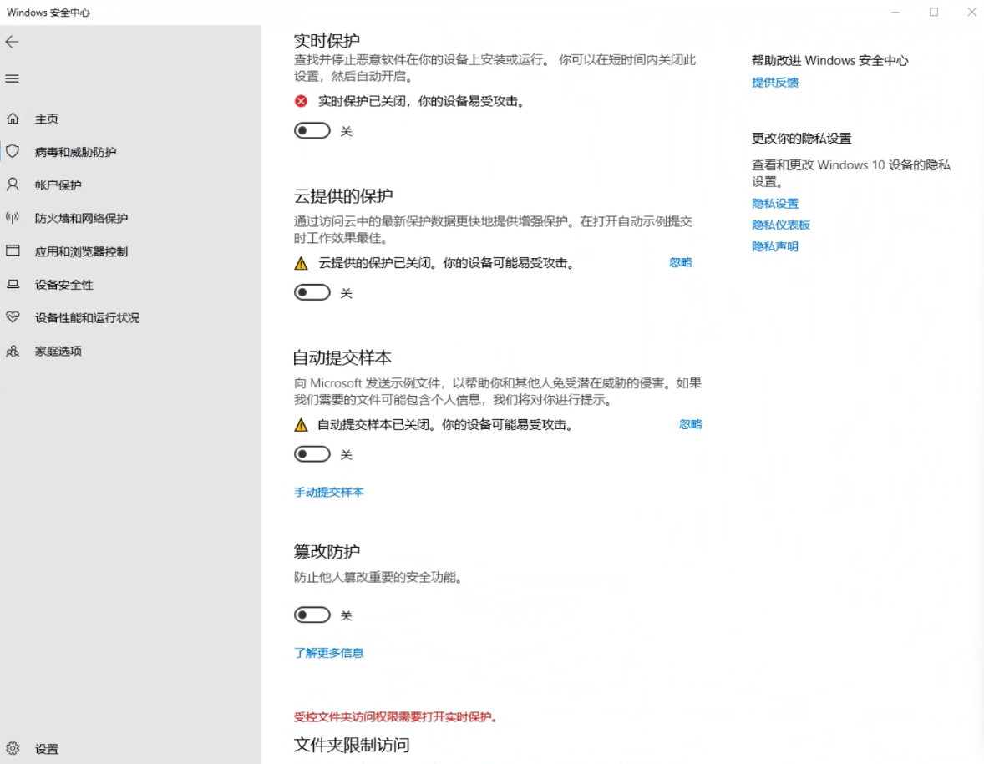Switch on the 自动提交样本 toggle
Image resolution: width=984 pixels, height=764 pixels.
312,454
